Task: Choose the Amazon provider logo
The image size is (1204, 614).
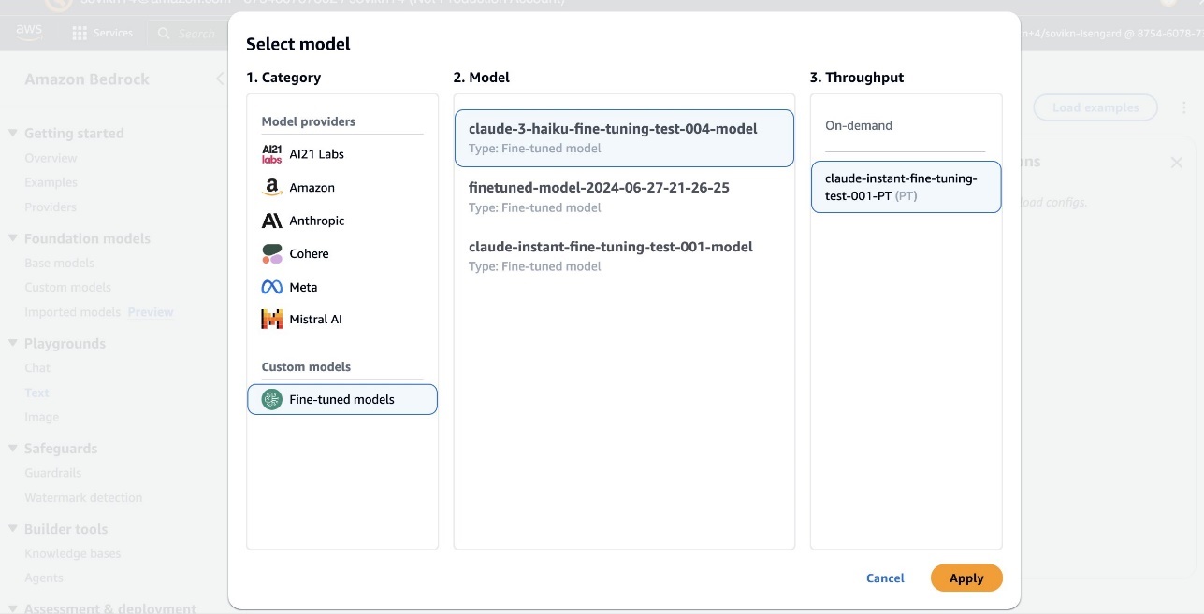Action: coord(271,188)
